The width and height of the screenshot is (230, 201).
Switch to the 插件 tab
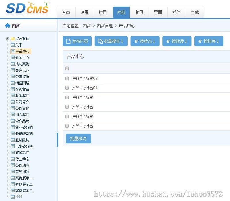pos(176,12)
